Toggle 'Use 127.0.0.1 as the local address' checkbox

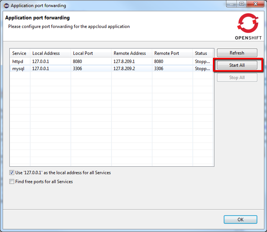(x=12, y=173)
